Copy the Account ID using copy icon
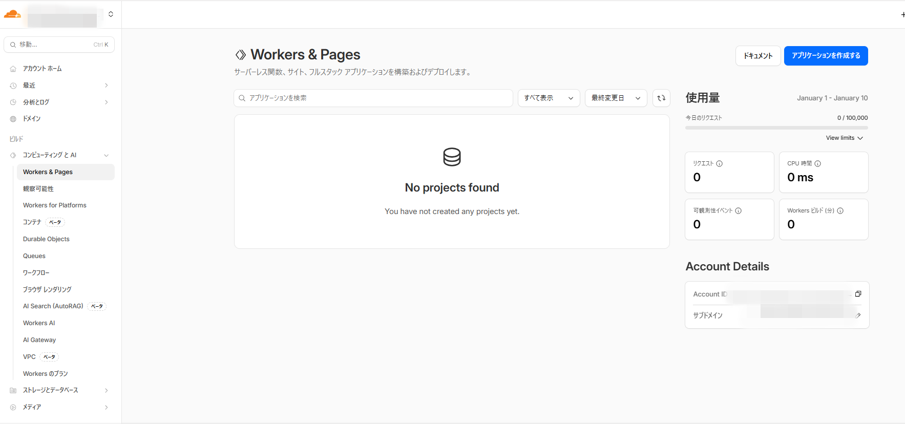905x424 pixels. point(858,294)
